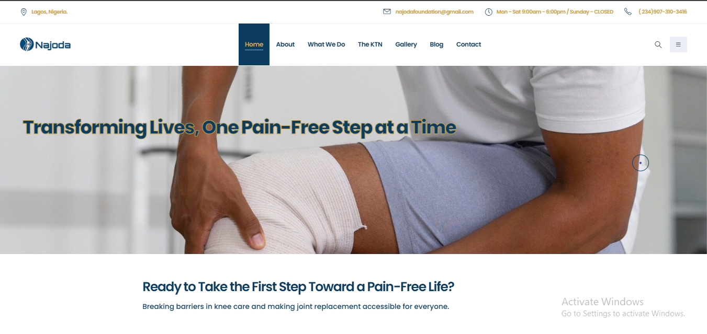Click the Najoda logo
The height and width of the screenshot is (334, 707).
45,44
